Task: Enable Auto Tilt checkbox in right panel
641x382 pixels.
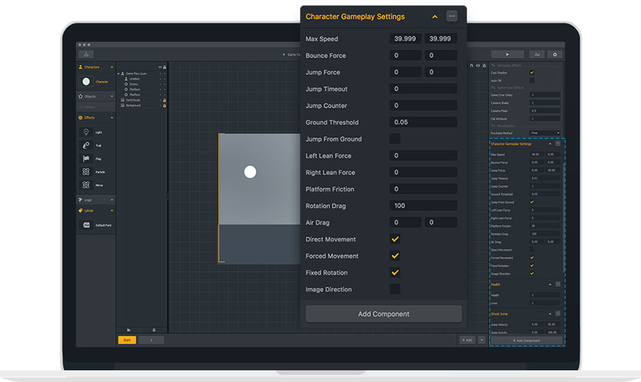Action: (532, 81)
